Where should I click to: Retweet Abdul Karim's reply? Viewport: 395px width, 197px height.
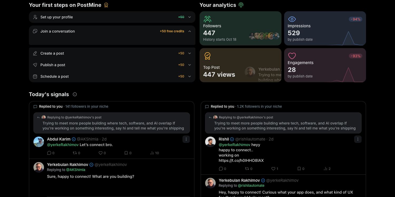click(75, 153)
